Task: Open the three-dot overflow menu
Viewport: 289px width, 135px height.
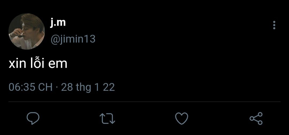Action: point(274,25)
